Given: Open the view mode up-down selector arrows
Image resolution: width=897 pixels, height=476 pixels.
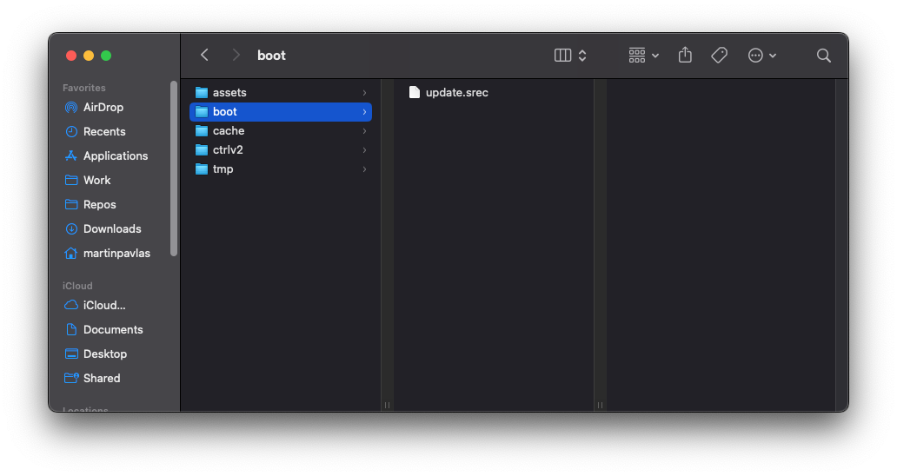Looking at the screenshot, I should pos(582,55).
